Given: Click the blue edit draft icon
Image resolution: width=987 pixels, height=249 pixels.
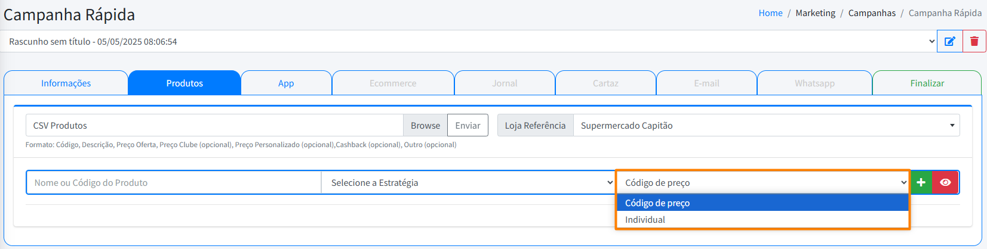Looking at the screenshot, I should point(949,41).
